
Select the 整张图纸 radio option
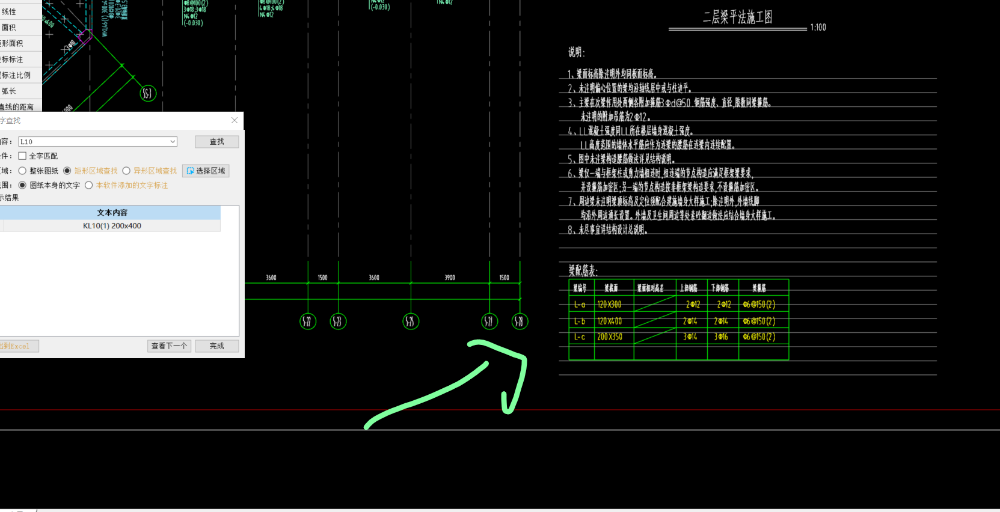[x=22, y=171]
